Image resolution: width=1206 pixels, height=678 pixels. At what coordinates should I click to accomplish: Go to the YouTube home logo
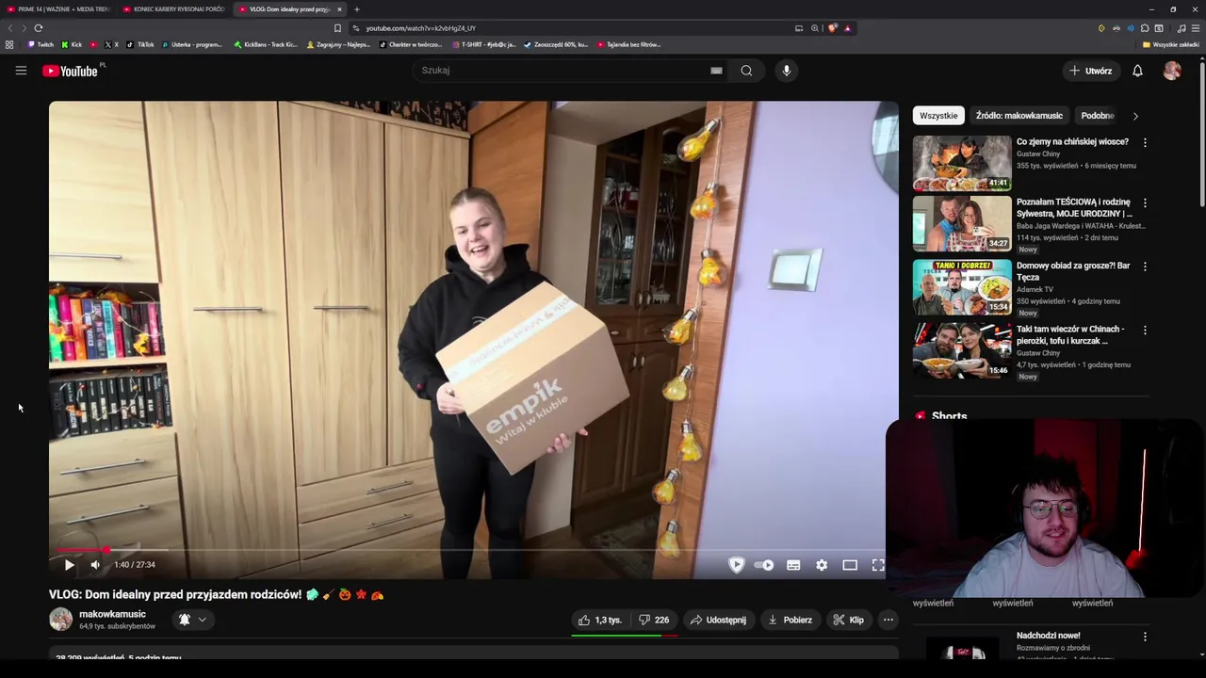70,71
